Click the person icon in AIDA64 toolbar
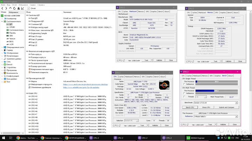This screenshot has height=141, width=252. (x=19, y=8)
